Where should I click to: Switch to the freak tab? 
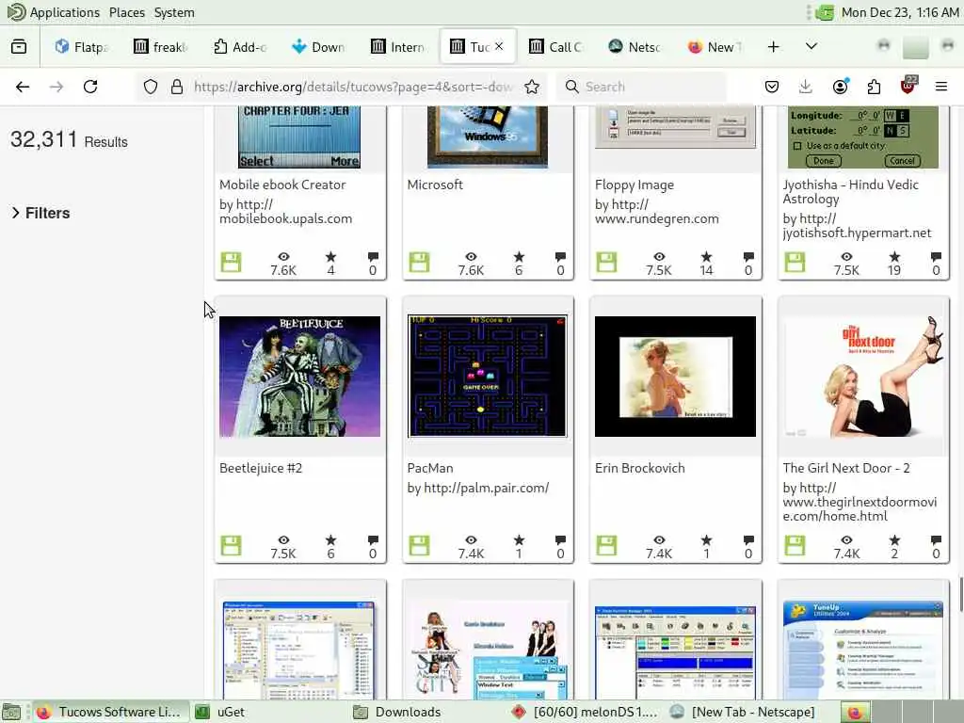click(161, 47)
